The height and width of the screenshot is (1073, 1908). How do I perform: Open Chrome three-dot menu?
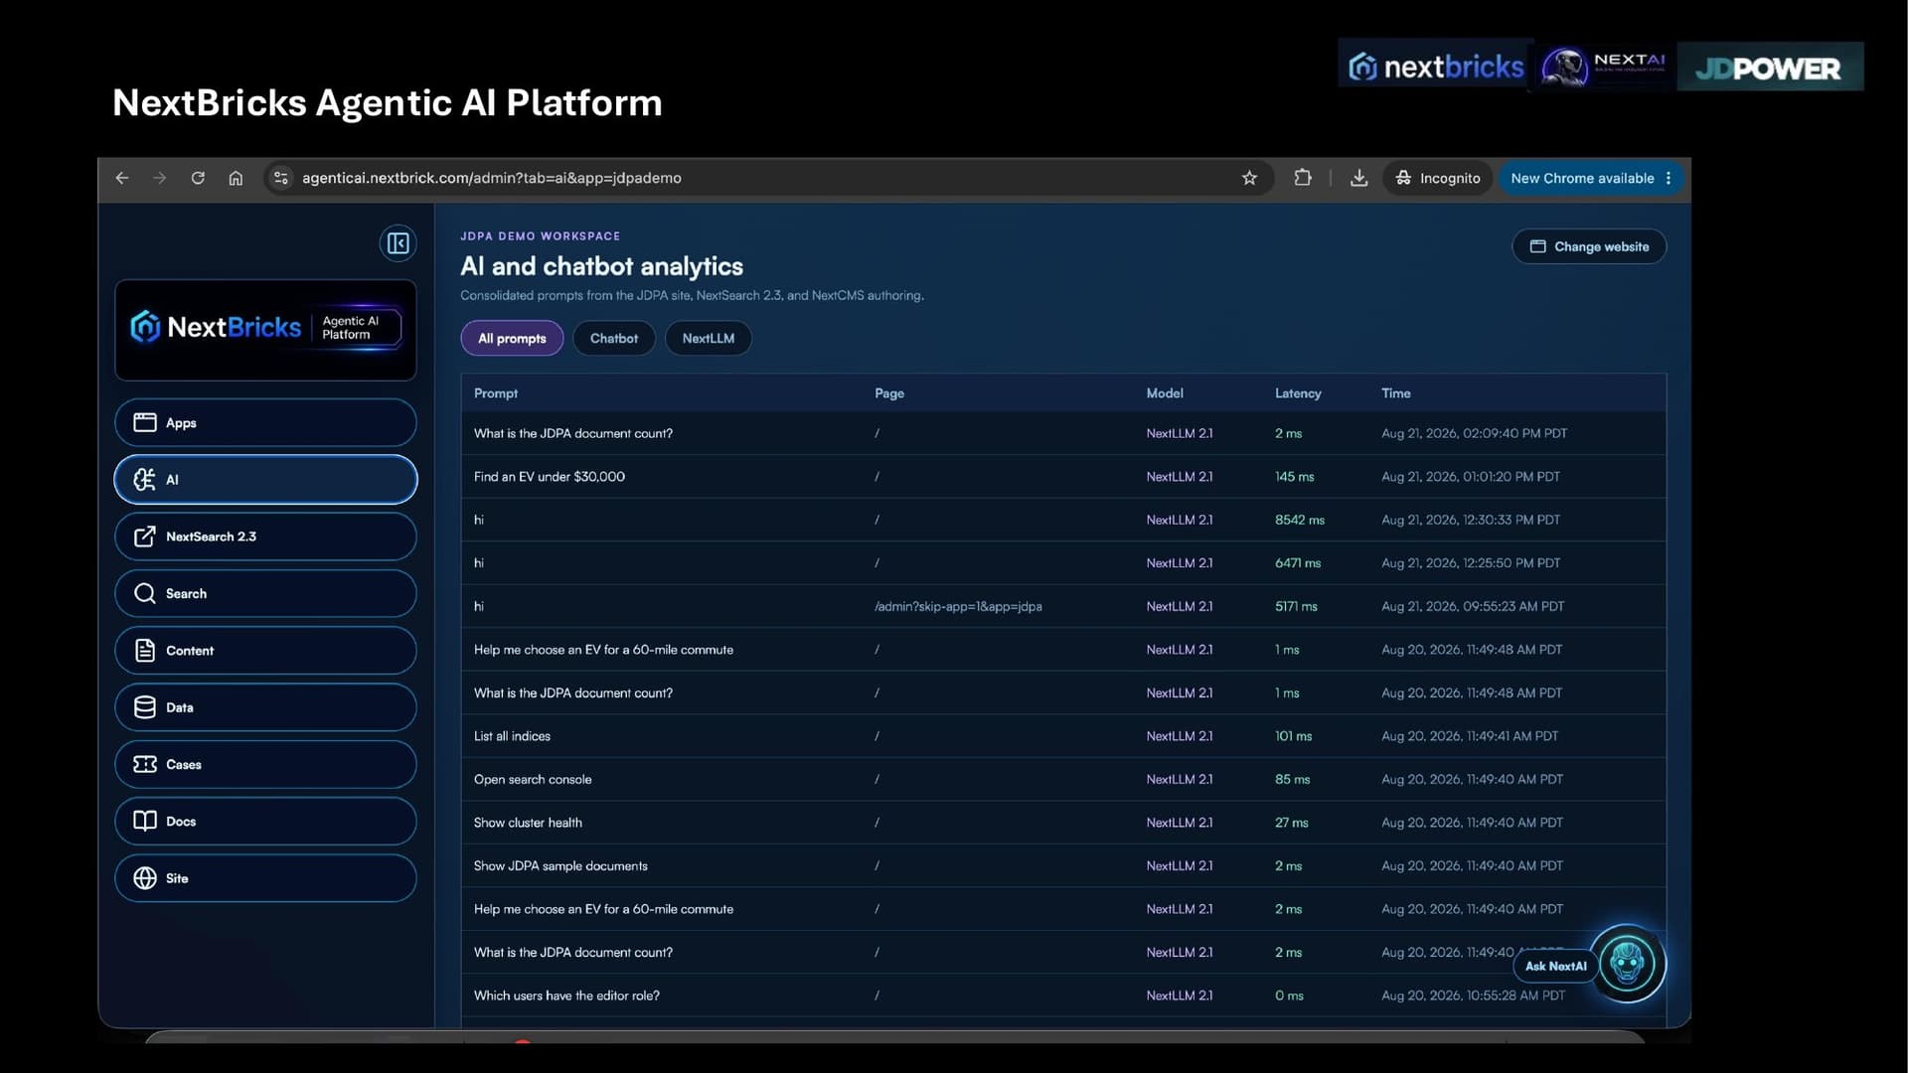coord(1669,178)
